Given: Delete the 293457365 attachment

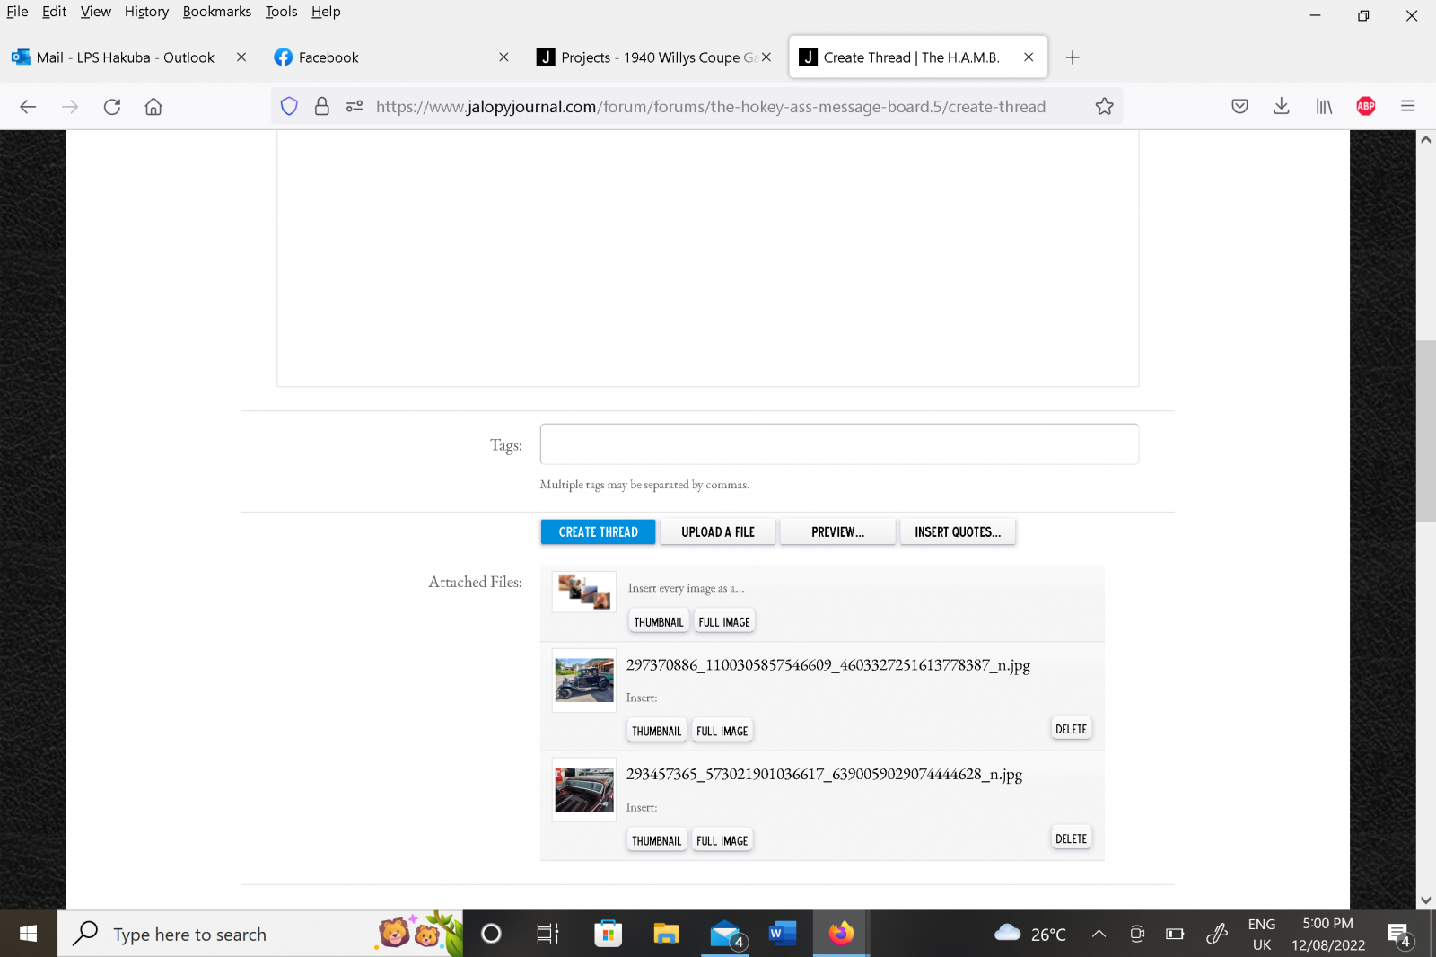Looking at the screenshot, I should tap(1071, 837).
